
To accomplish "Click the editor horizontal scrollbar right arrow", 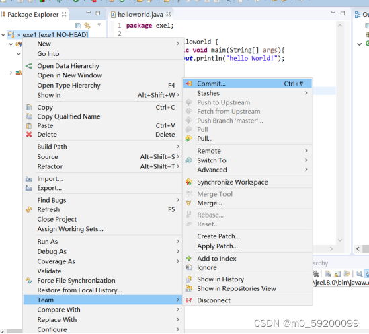I will 331,249.
